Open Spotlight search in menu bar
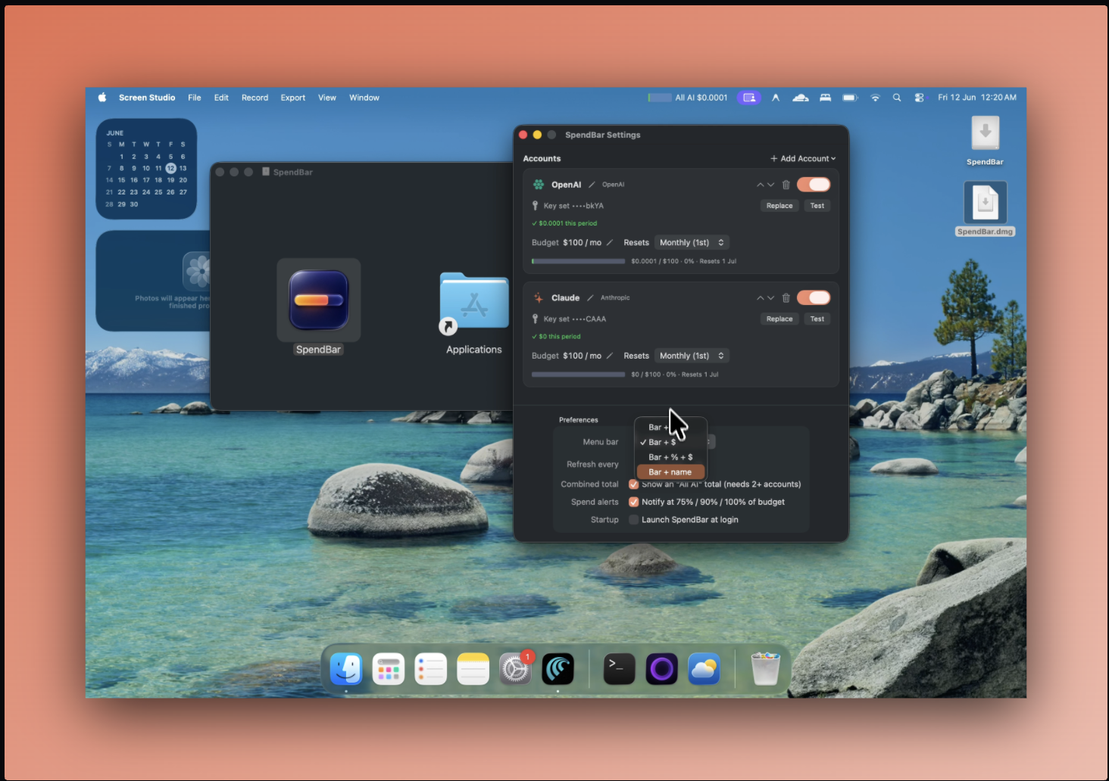Screen dimensions: 1109x781 (897, 98)
